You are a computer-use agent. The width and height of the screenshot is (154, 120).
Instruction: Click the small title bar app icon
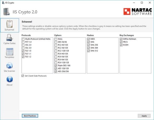coord(3,3)
